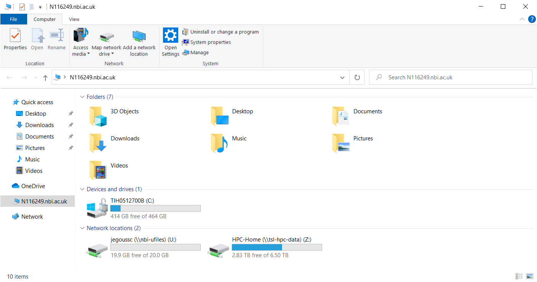Click the Map network drive icon
Image resolution: width=537 pixels, height=282 pixels.
(106, 37)
